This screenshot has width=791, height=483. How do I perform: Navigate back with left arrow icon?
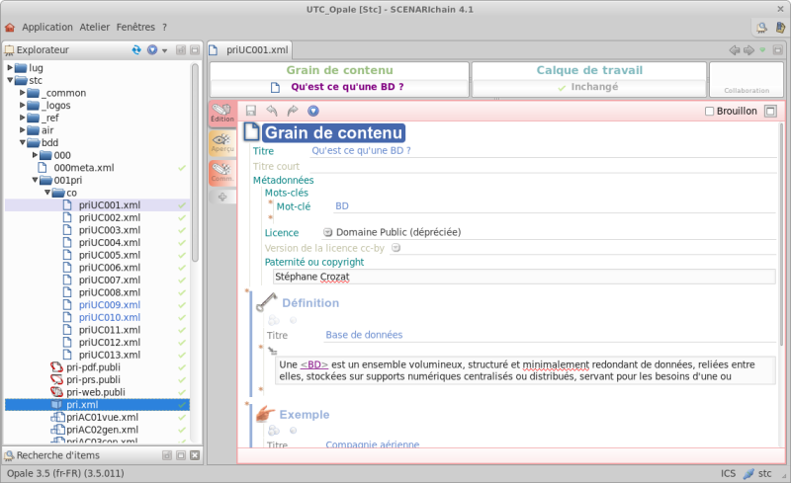[735, 50]
